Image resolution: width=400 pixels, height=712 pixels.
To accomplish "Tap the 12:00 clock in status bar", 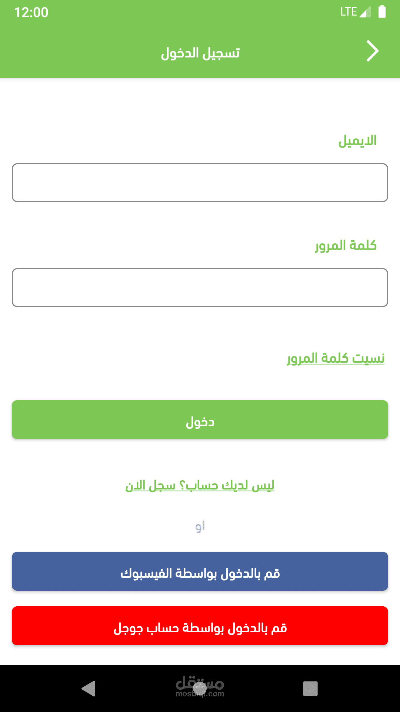I will (x=31, y=12).
